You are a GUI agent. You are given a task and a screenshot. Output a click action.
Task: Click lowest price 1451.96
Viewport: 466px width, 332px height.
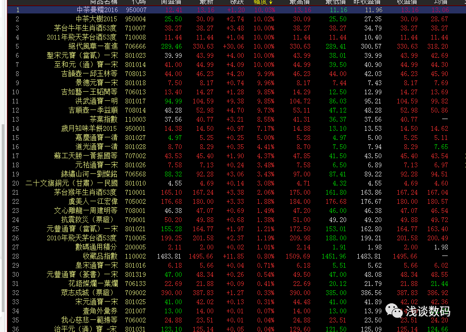(334, 256)
